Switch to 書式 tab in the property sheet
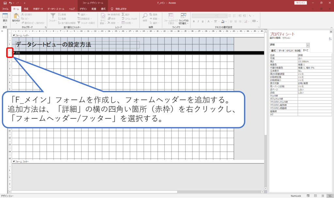The image size is (334, 198). coord(273,51)
